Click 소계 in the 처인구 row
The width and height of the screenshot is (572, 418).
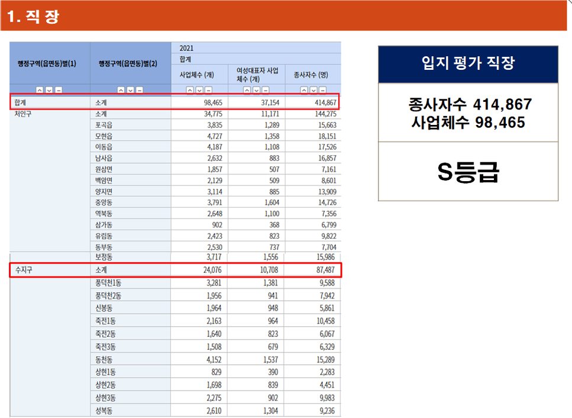(x=101, y=114)
